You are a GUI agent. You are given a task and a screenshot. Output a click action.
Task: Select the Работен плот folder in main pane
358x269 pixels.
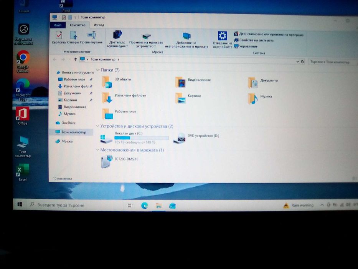click(119, 114)
